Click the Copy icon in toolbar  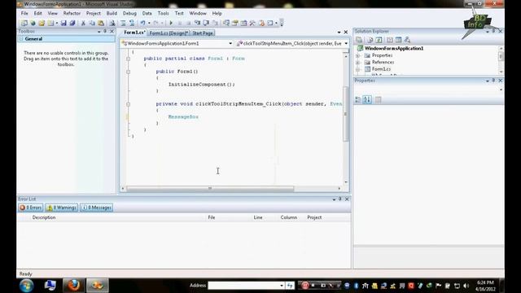click(92, 23)
